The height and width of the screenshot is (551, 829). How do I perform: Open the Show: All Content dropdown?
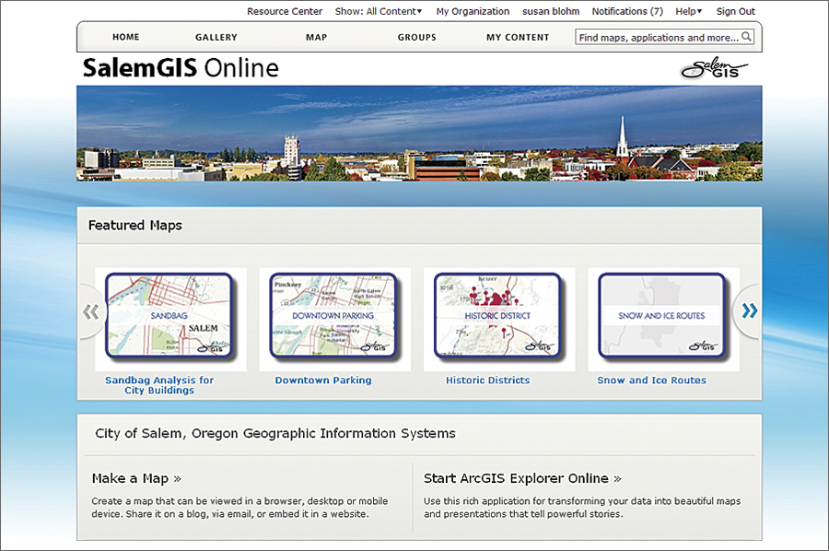coord(379,11)
